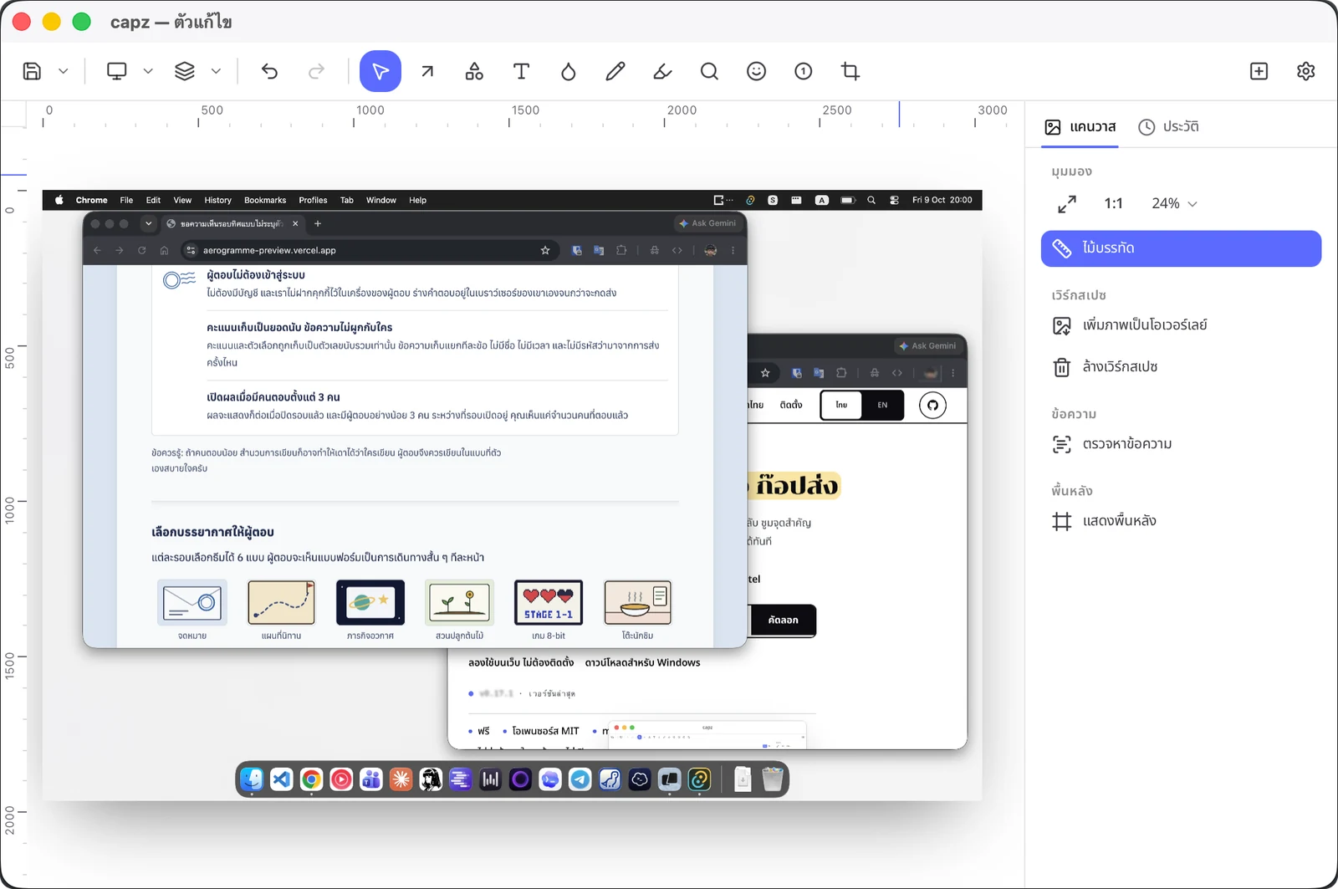
Task: Click the fit-to-view expand arrows icon
Action: click(1067, 203)
